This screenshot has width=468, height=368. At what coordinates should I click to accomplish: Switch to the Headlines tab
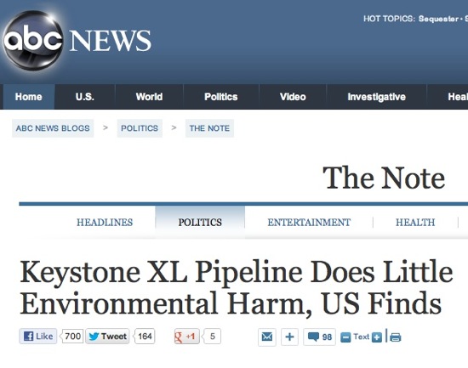[105, 222]
